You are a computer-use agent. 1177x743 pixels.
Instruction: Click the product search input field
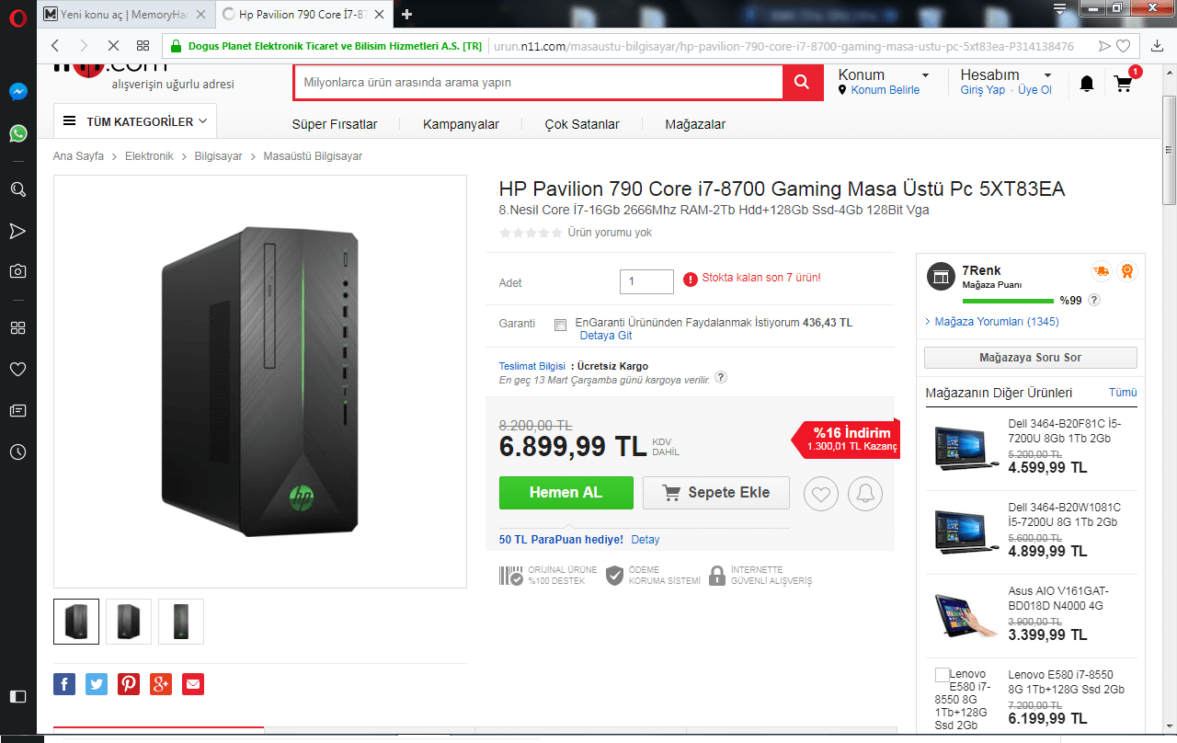tap(539, 83)
